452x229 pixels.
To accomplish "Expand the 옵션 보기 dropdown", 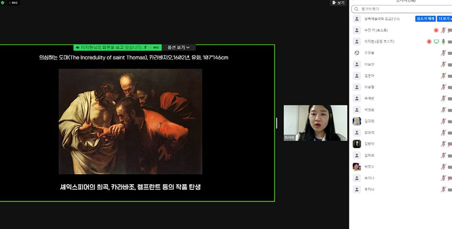I will click(x=179, y=47).
